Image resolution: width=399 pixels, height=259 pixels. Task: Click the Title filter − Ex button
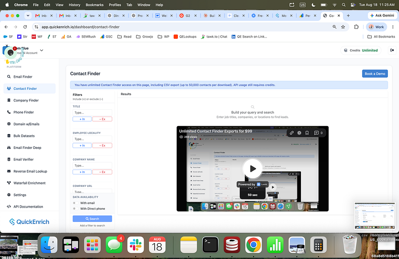102,119
